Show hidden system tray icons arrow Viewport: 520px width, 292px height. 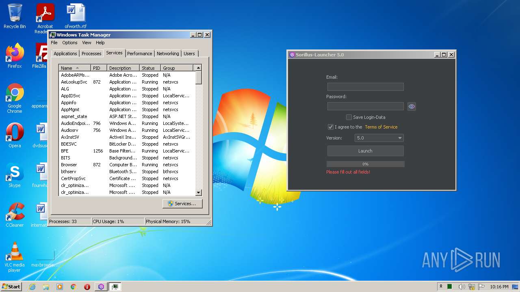click(441, 286)
